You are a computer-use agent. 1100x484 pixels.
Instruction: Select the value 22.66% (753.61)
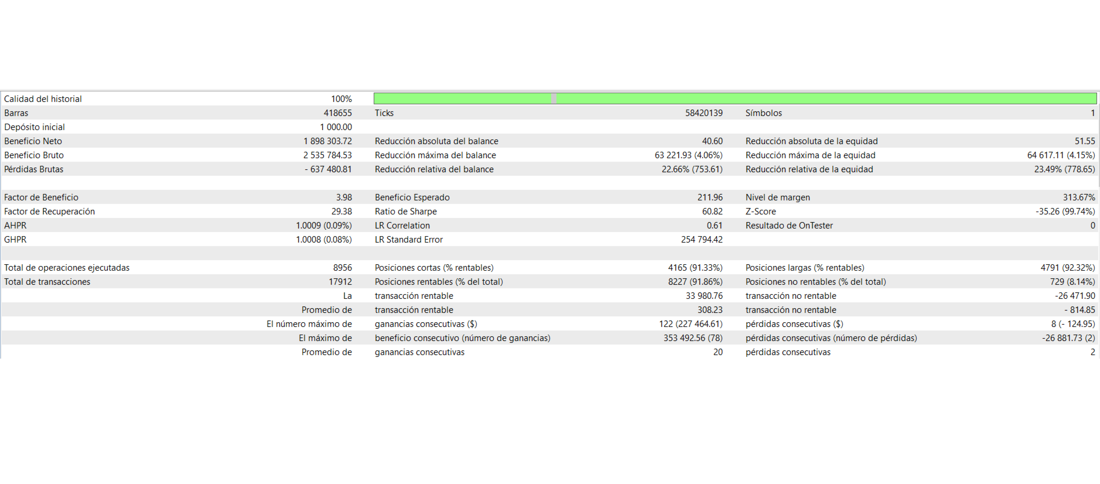point(692,169)
